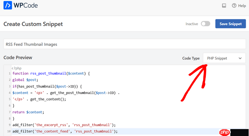The image size is (249, 136).
Task: Click the Code Type label
Action: point(191,58)
